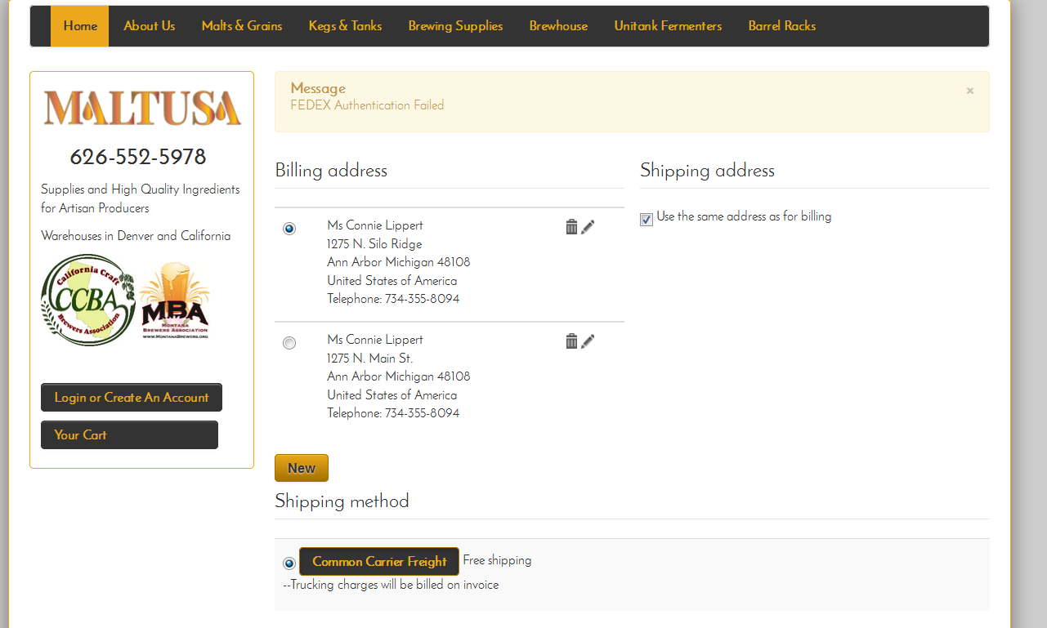Screen dimensions: 1047x628
Task: Click the text 1275 N. Silo Ridge
Action: pos(374,244)
